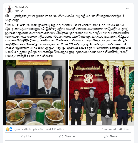
Task: Click the blue like reaction icon
Action: (11, 129)
